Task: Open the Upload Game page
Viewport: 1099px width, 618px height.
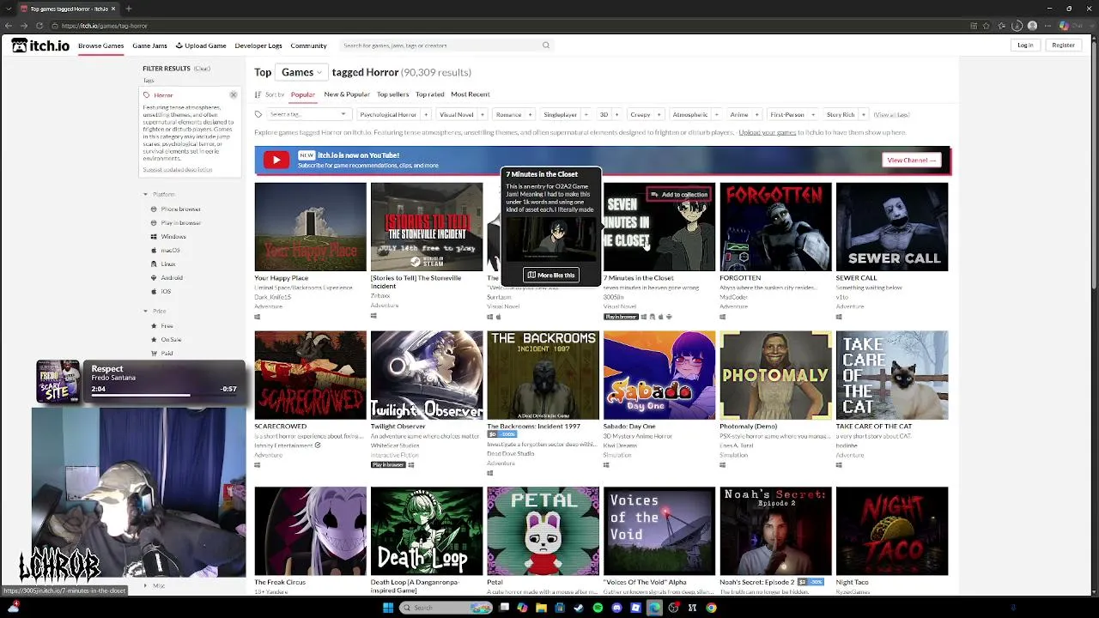Action: tap(201, 45)
